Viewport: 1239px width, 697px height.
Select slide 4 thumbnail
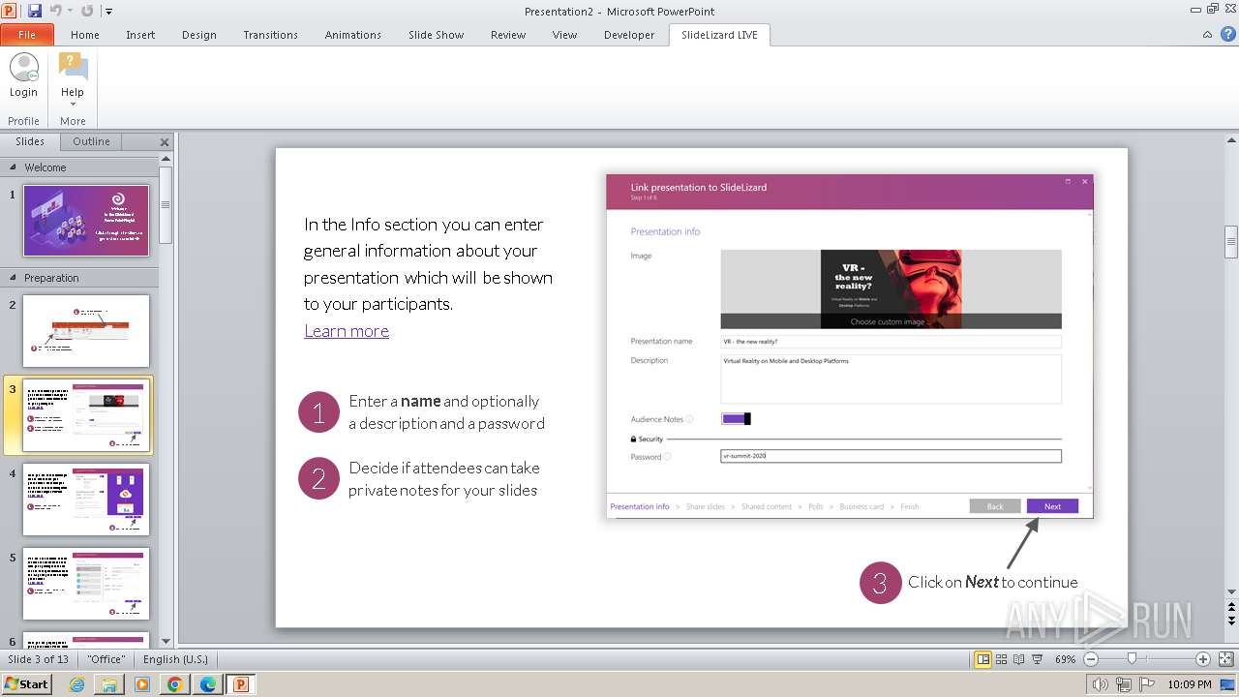tap(86, 500)
